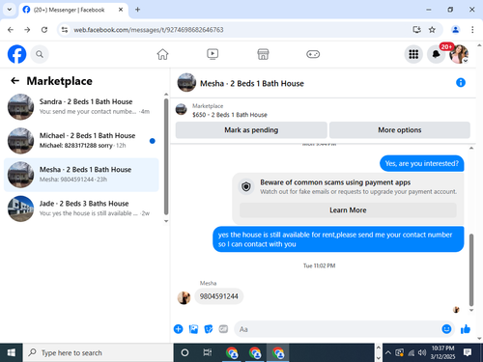Open the Marketplace storefront icon
Viewport: 483px width, 362px height.
point(263,54)
